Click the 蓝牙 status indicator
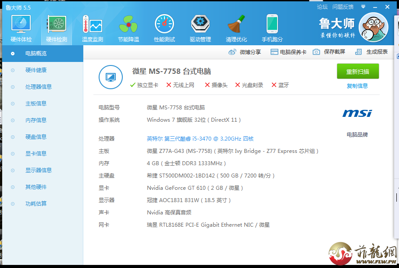This screenshot has height=268, width=399. (x=280, y=85)
